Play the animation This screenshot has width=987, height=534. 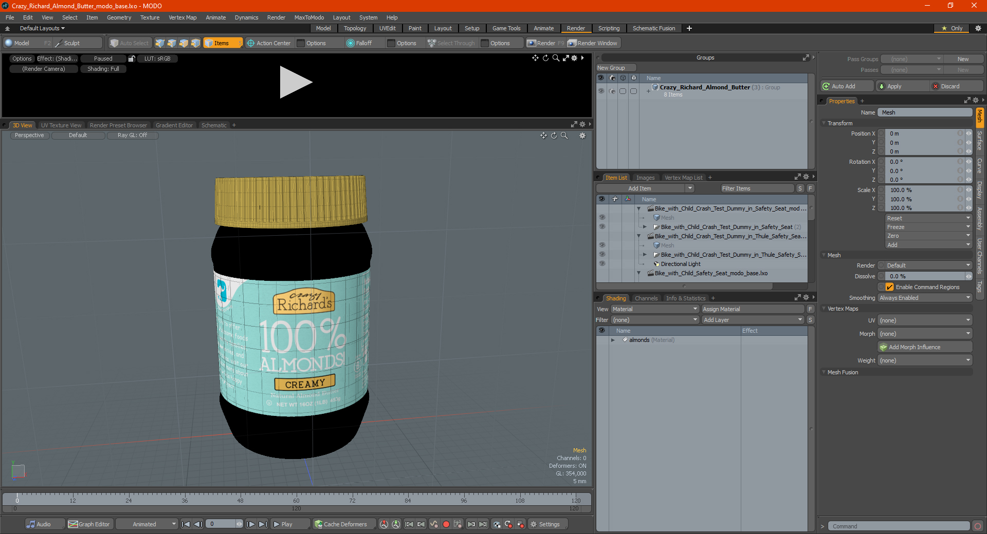click(x=289, y=524)
